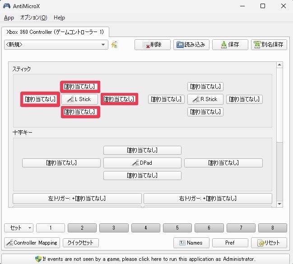Image resolution: width=293 pixels, height=264 pixels.
Task: Click the 削除 delete profile button
Action: coord(153,45)
